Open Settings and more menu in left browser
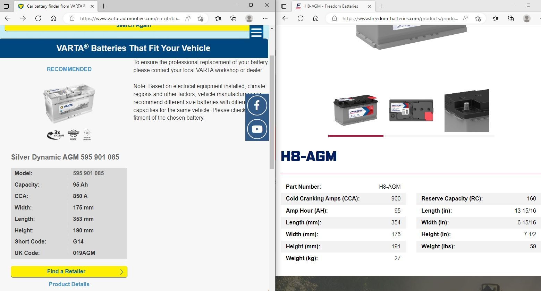 click(265, 18)
